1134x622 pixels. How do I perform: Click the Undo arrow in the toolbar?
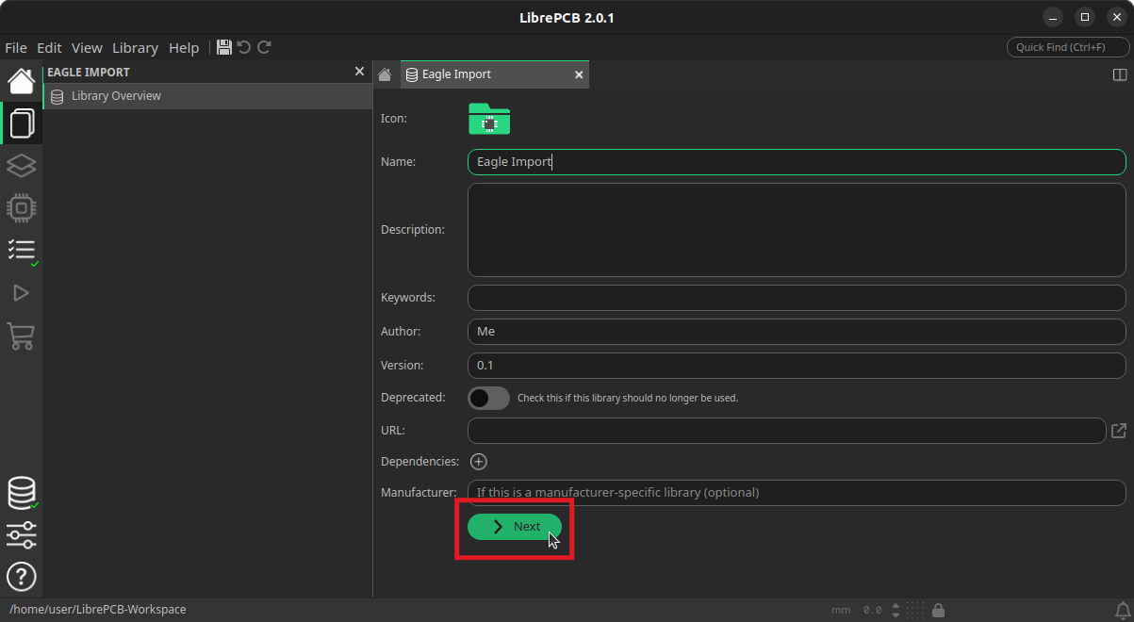[244, 47]
